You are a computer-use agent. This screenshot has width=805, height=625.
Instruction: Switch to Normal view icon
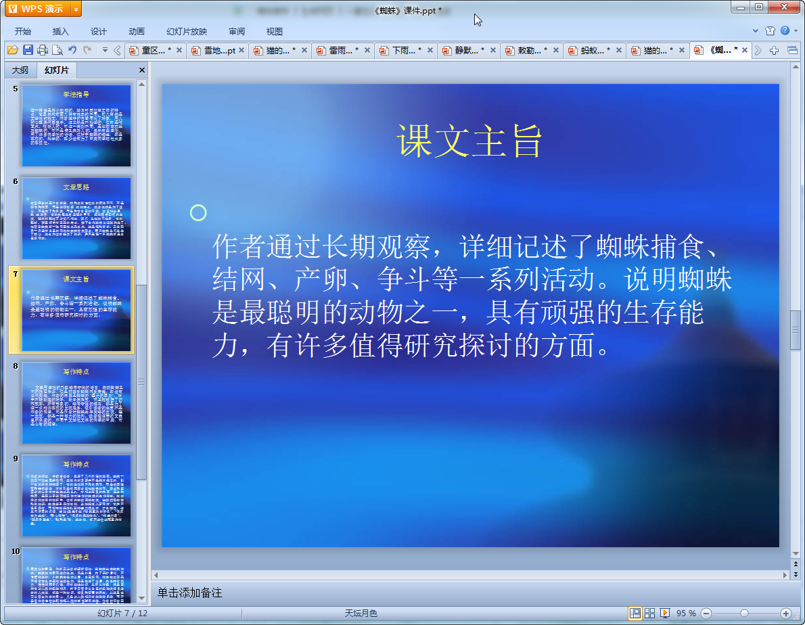click(635, 614)
